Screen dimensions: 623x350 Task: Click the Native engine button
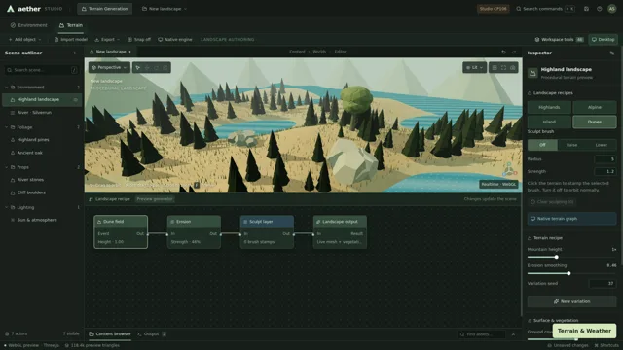point(175,39)
